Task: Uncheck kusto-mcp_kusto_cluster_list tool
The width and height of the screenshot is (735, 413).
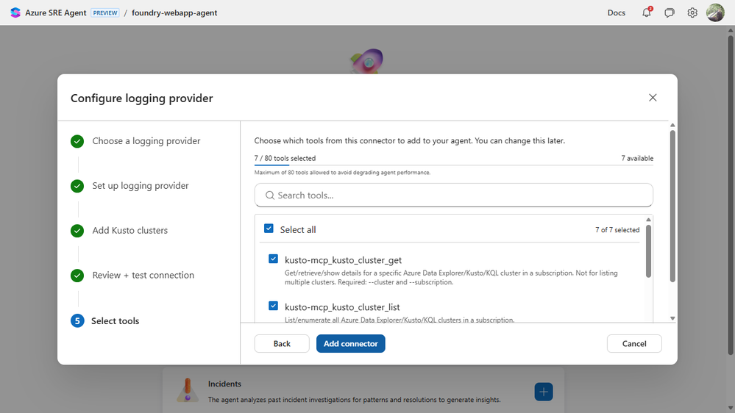Action: [x=274, y=306]
